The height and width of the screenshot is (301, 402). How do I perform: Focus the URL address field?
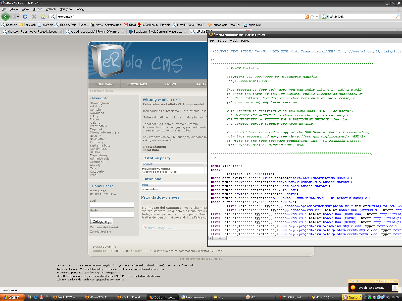(180, 17)
